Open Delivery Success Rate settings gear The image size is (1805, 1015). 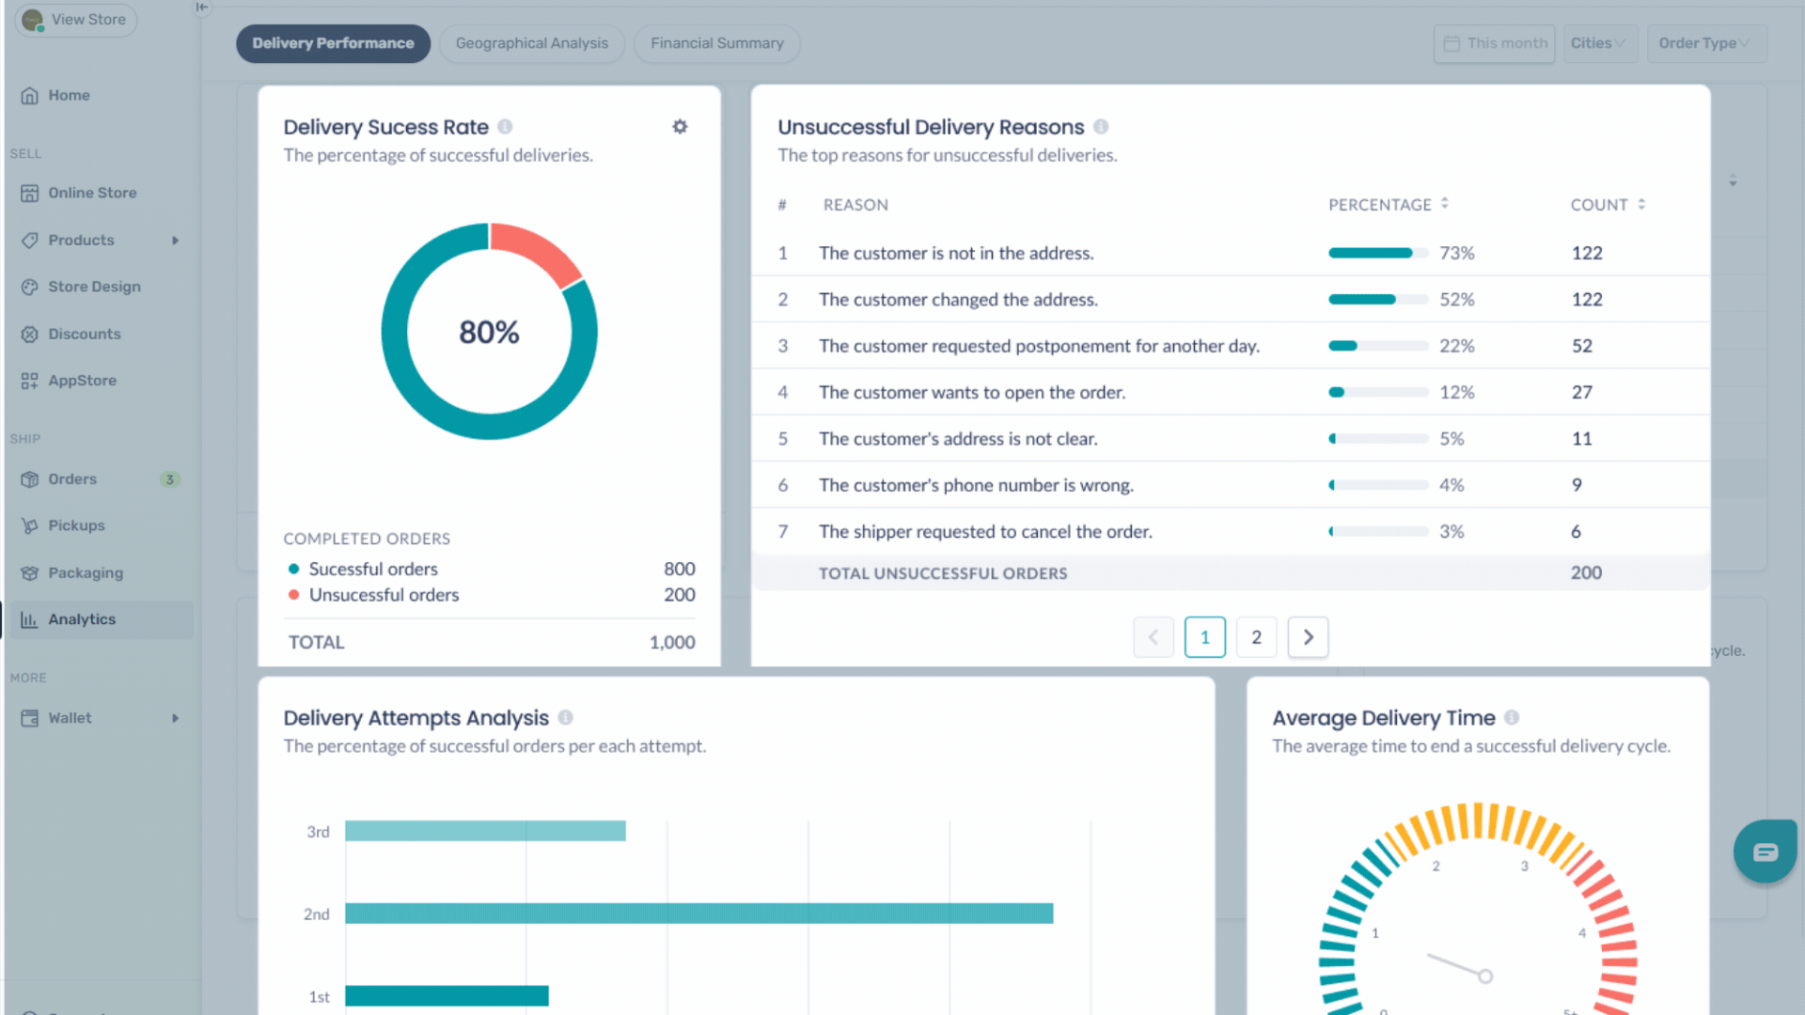point(680,127)
